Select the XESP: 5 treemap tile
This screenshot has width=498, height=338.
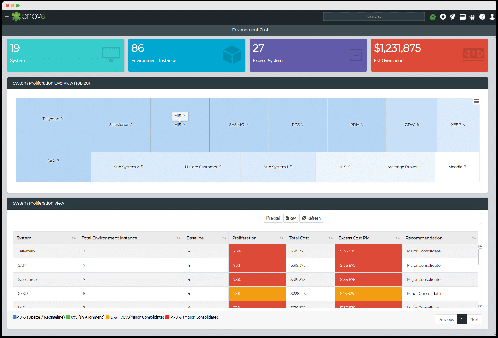pos(458,125)
